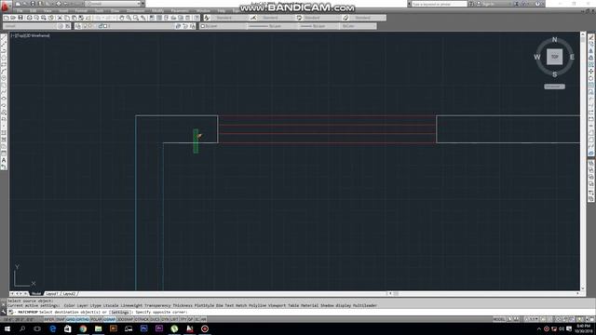Open the multileader style dropdown
The width and height of the screenshot is (596, 335).
367,18
